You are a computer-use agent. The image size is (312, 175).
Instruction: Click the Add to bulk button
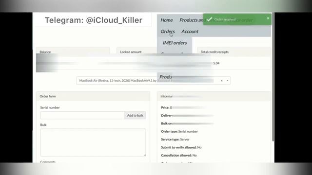click(x=135, y=115)
